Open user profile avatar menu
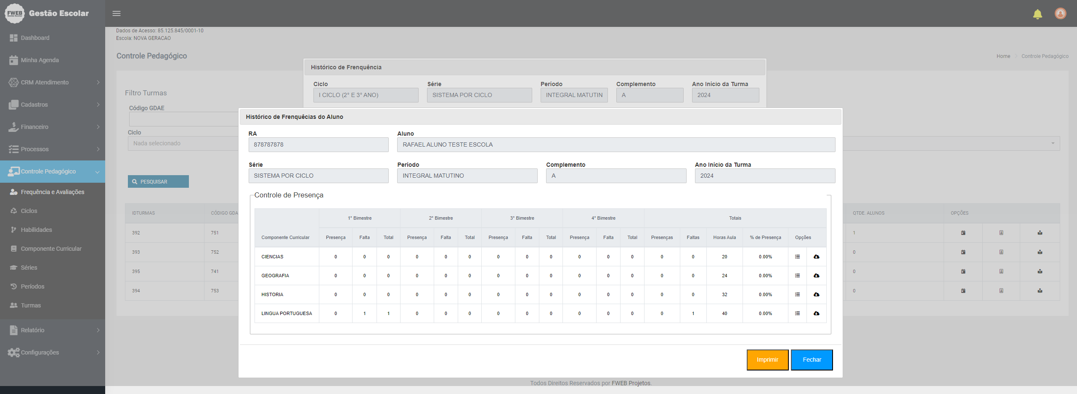Image resolution: width=1077 pixels, height=394 pixels. coord(1060,14)
